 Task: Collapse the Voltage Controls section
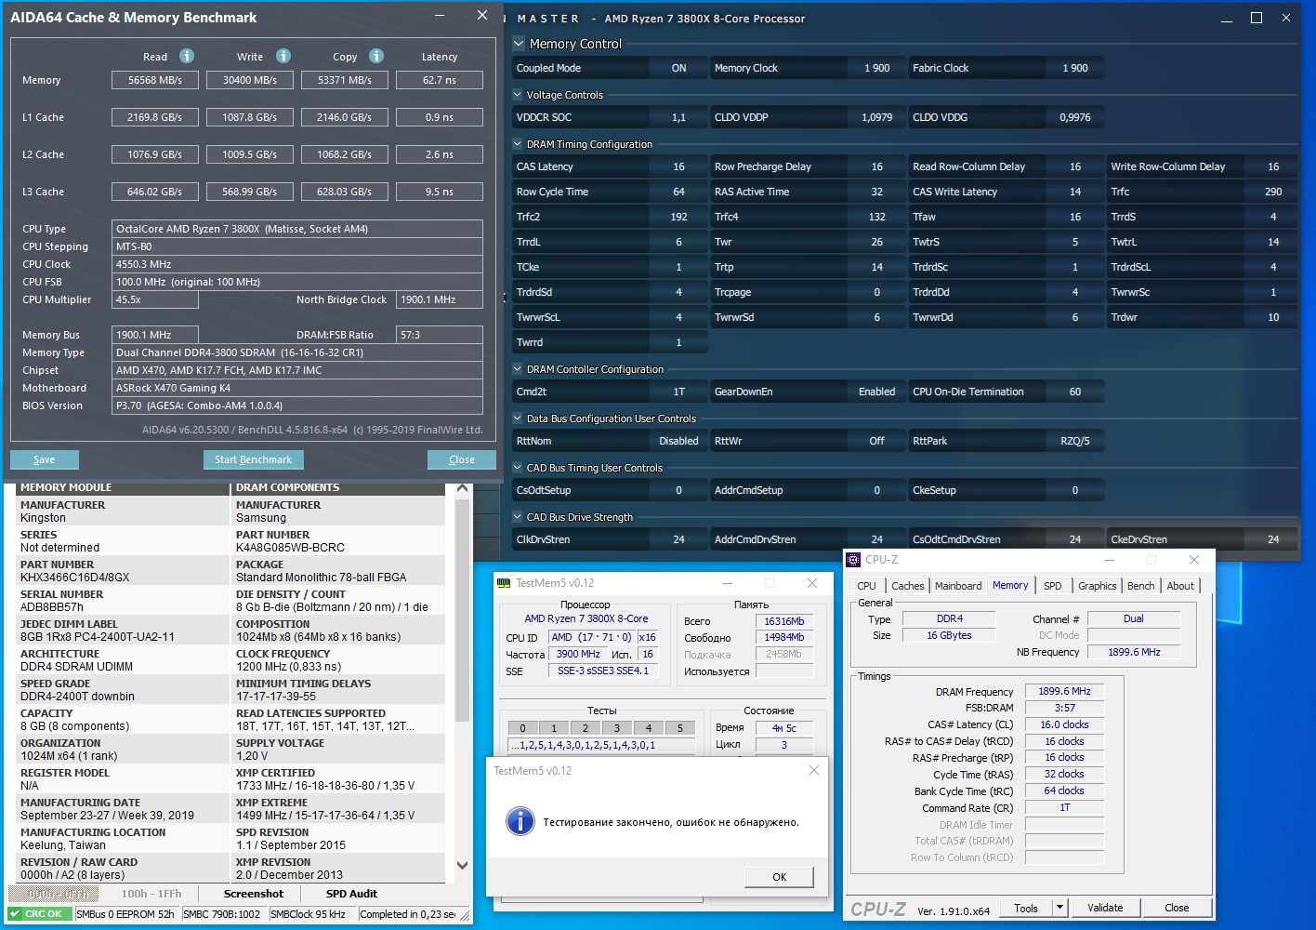tap(518, 94)
